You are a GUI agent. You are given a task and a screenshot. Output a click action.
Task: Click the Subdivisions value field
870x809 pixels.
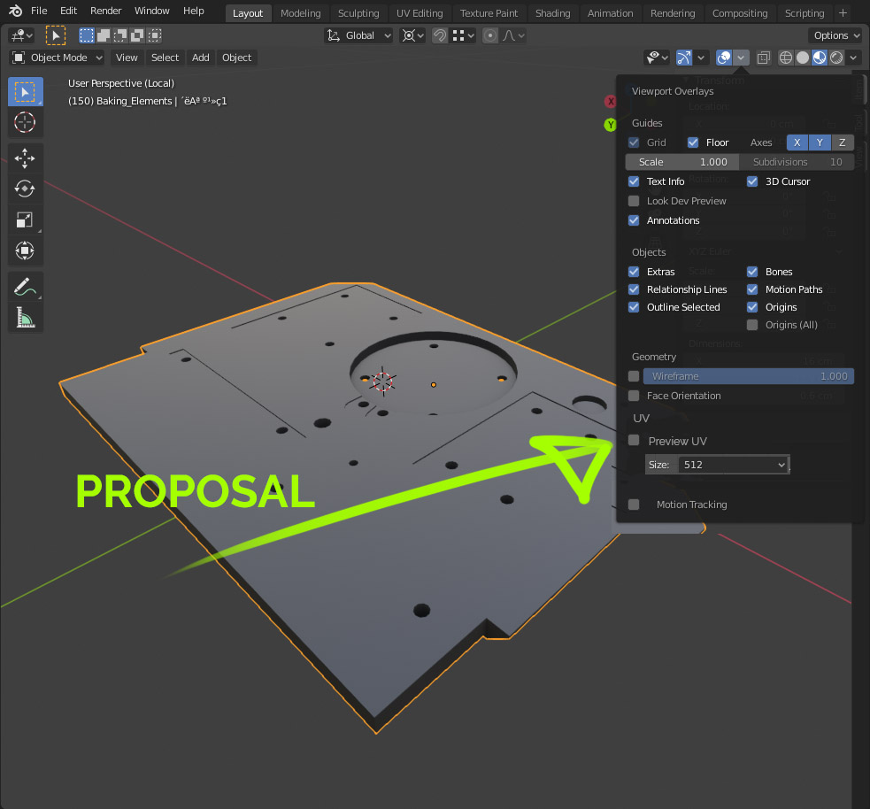pos(797,162)
